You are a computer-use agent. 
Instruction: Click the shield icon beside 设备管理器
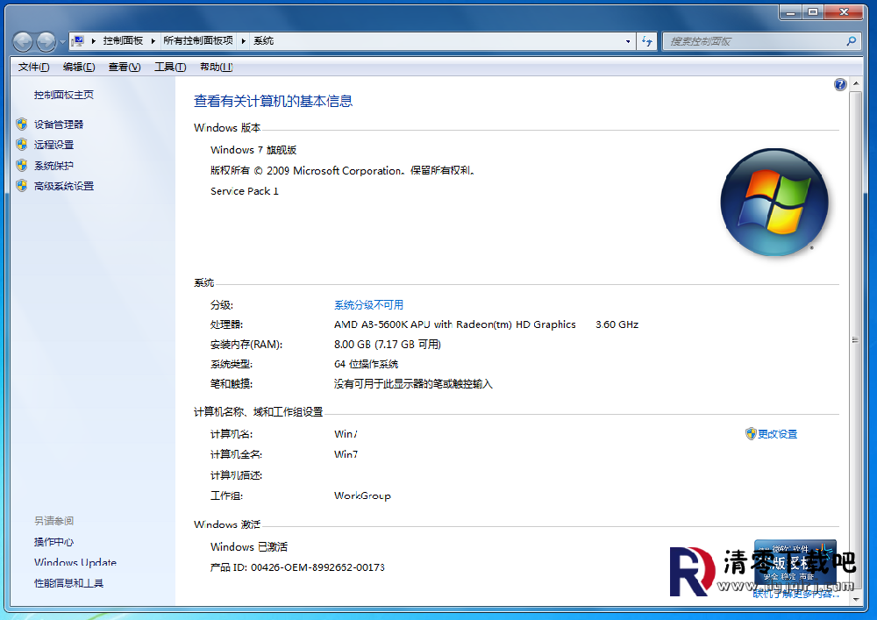(x=22, y=125)
